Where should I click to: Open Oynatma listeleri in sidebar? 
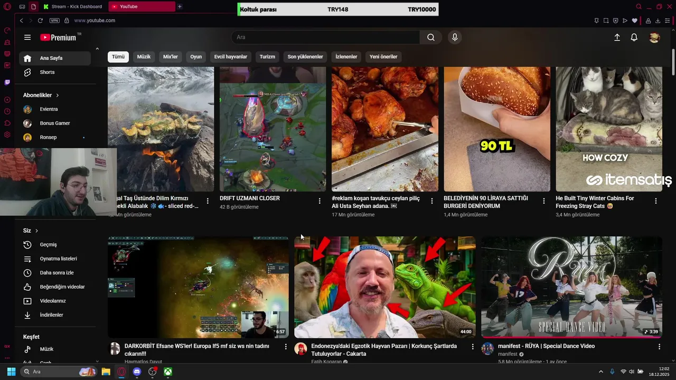[x=54, y=259]
